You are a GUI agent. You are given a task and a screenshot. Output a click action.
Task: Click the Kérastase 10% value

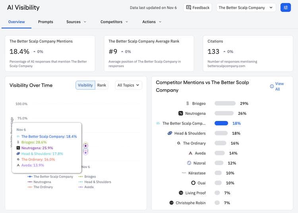point(230,173)
